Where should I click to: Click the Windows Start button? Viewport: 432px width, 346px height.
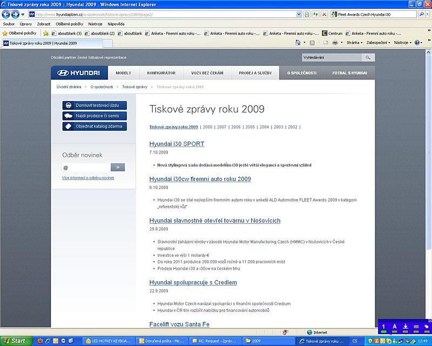[16, 341]
